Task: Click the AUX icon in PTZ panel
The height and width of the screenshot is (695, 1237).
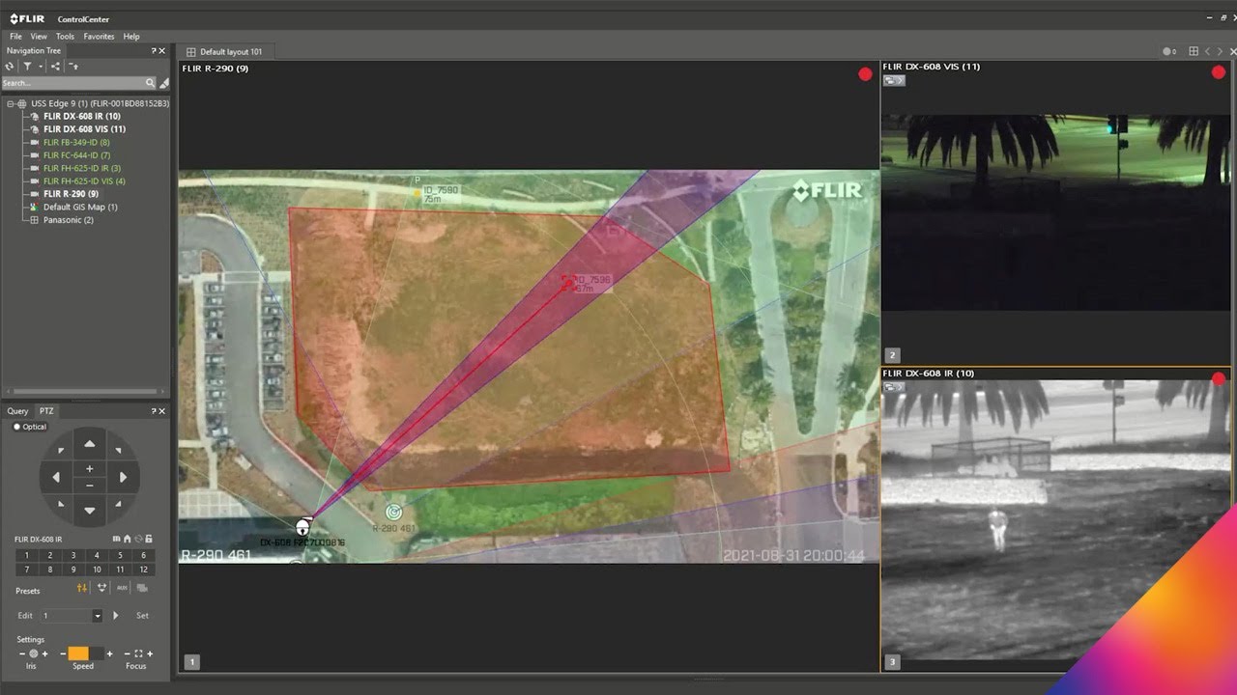Action: (122, 588)
